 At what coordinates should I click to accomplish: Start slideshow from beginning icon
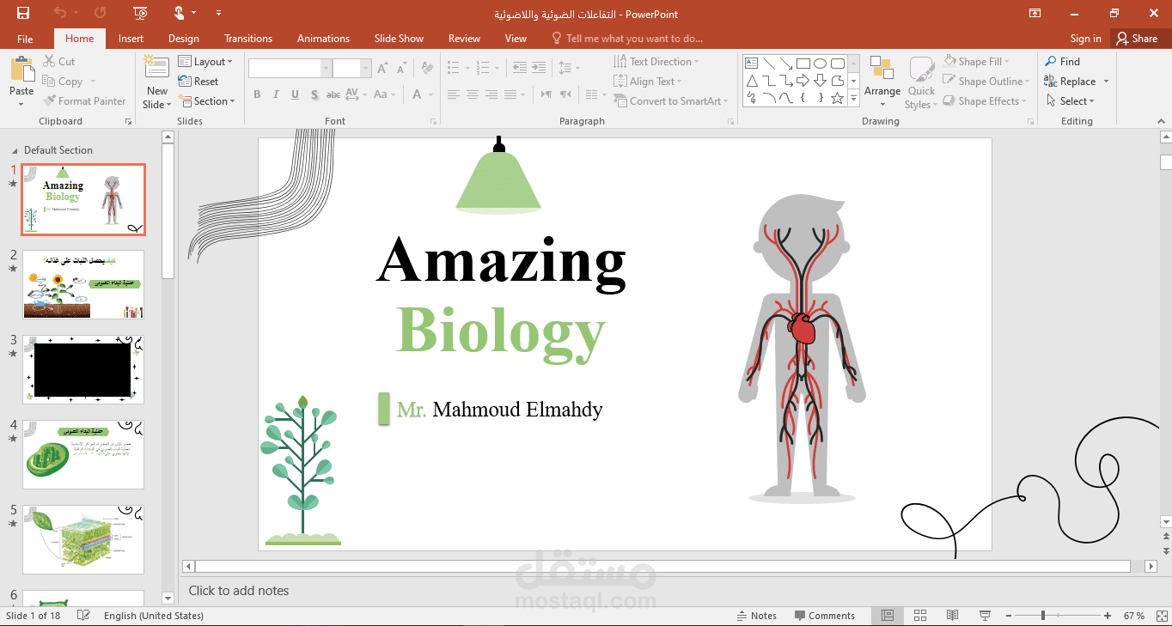(x=141, y=13)
